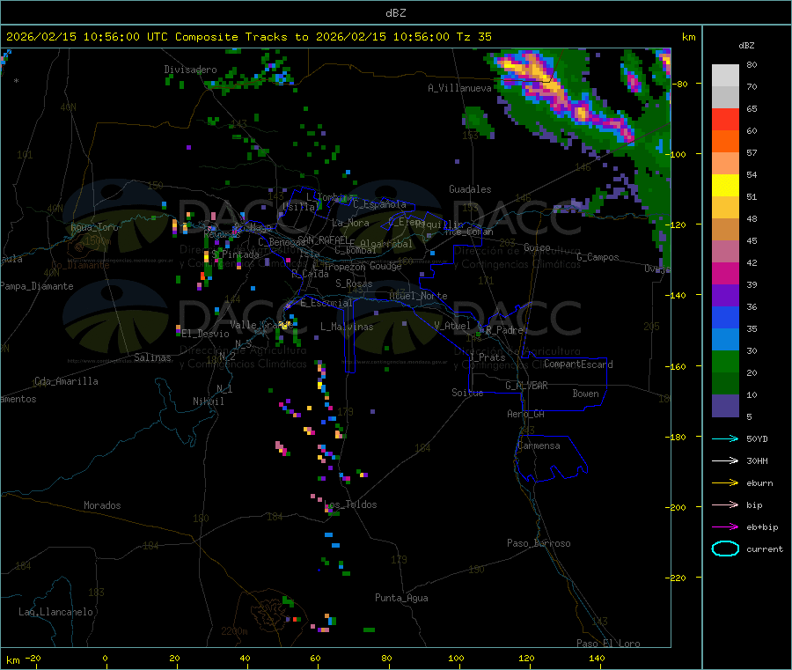Click the Los_Toldos place label
This screenshot has width=792, height=670.
coord(350,504)
